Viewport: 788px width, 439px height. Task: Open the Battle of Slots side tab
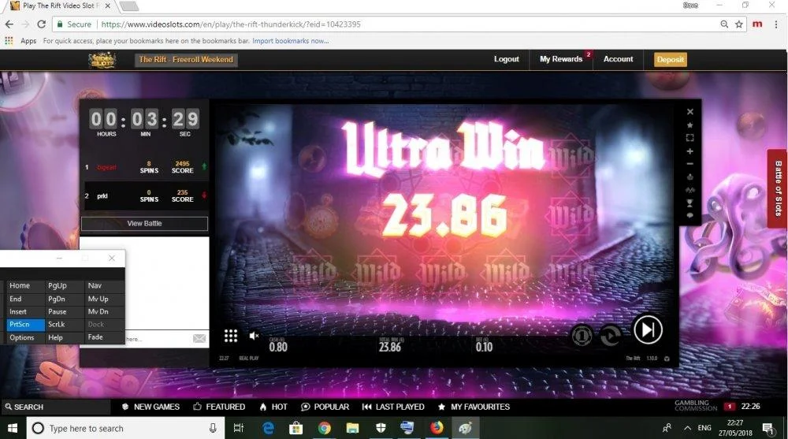778,188
